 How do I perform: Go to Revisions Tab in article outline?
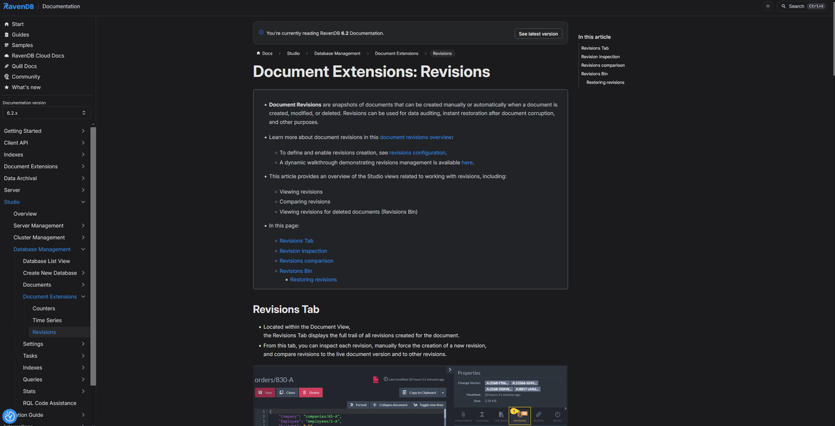click(595, 48)
